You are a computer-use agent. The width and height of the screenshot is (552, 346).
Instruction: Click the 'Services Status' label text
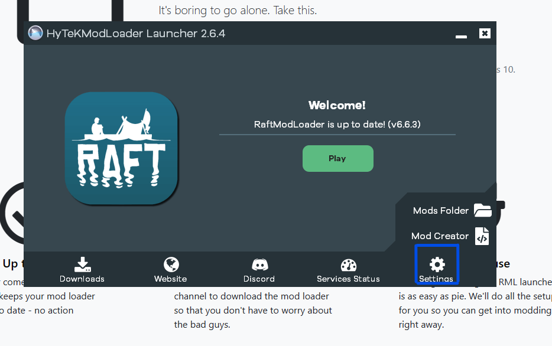click(x=348, y=279)
